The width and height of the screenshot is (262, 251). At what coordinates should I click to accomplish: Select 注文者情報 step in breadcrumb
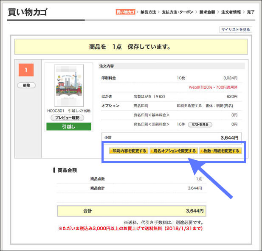pyautogui.click(x=231, y=12)
